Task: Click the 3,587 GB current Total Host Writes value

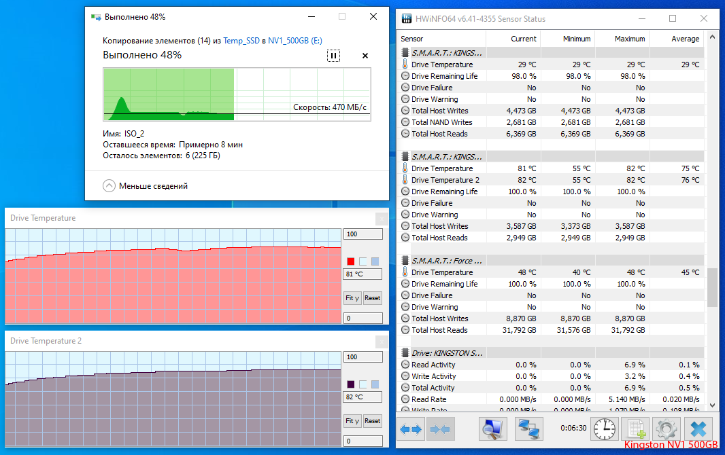Action: 521,226
